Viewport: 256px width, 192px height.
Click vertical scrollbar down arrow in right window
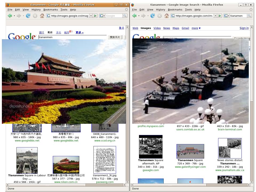pyautogui.click(x=251, y=182)
